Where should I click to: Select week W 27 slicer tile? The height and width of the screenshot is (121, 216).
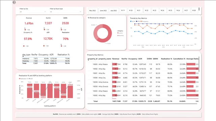(186, 10)
